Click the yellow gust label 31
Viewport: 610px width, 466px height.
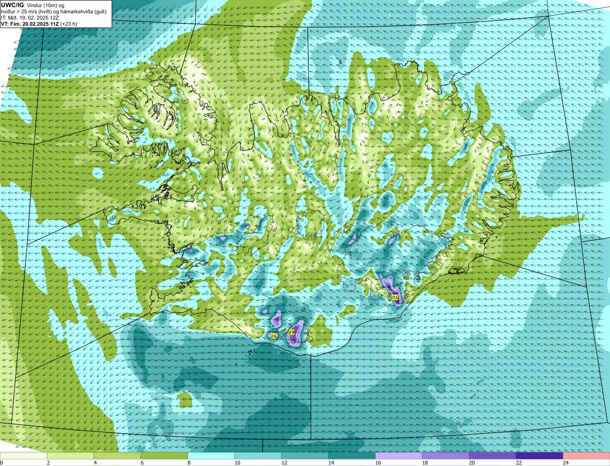[395, 297]
